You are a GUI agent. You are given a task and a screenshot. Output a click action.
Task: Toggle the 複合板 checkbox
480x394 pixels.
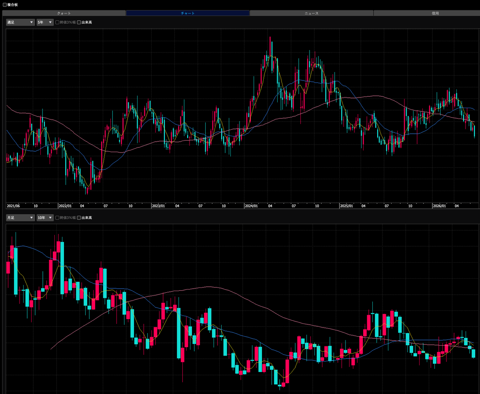5,5
